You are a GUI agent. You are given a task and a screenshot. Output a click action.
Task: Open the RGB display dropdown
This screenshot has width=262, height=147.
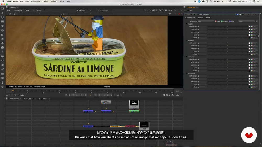[x=29, y=10]
